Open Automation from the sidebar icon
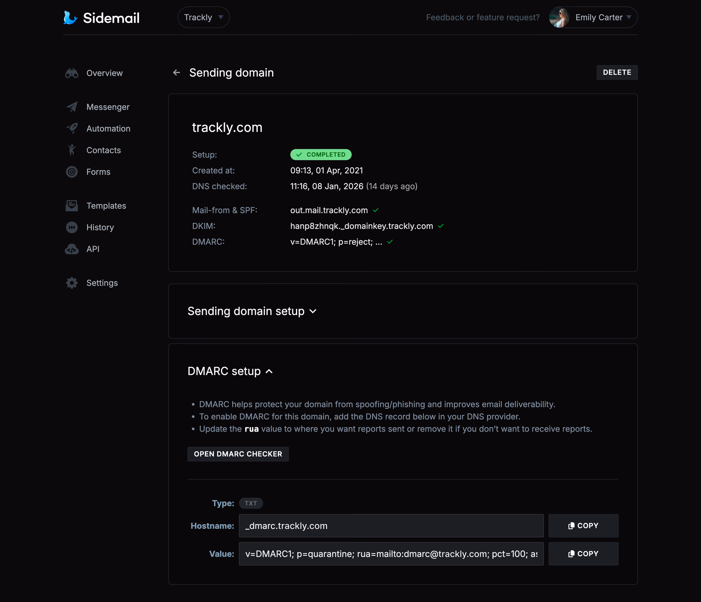The height and width of the screenshot is (602, 701). [x=72, y=128]
